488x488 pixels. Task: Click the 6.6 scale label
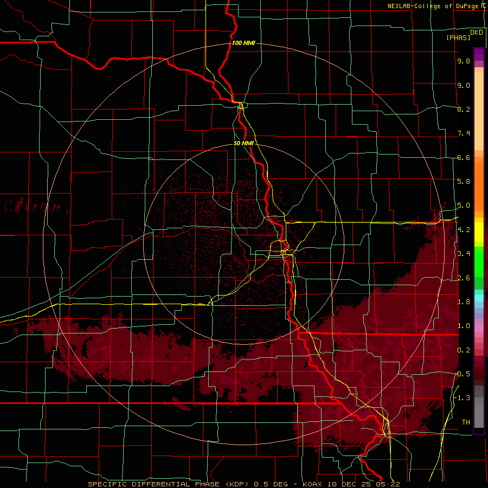(x=464, y=157)
